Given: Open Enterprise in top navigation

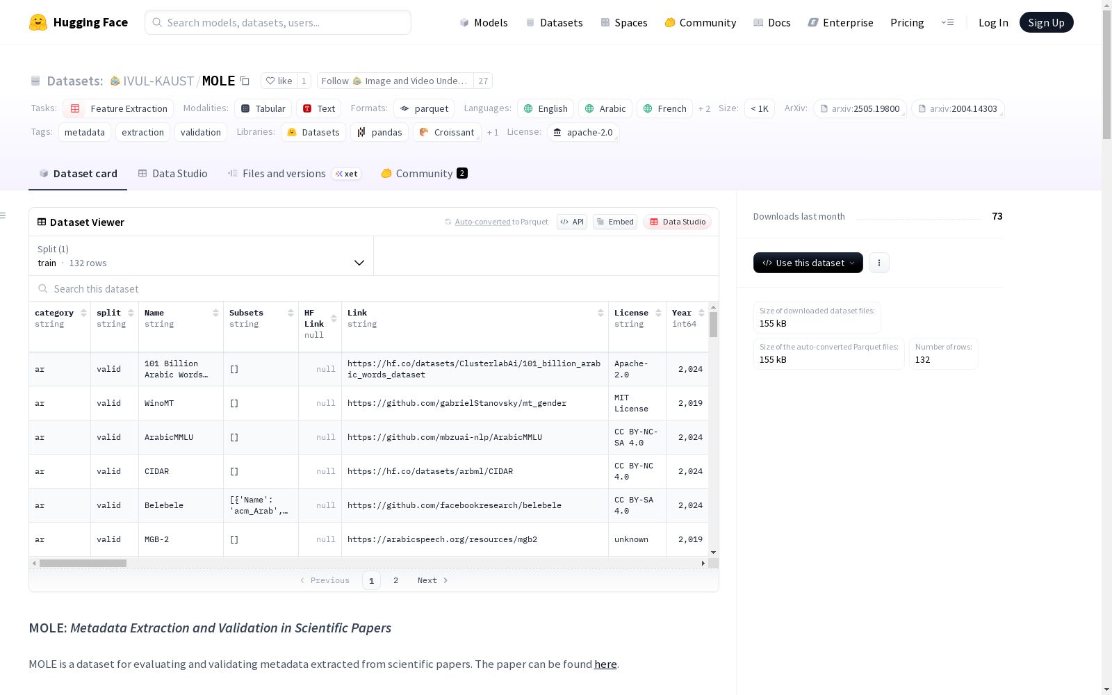Looking at the screenshot, I should tap(841, 22).
